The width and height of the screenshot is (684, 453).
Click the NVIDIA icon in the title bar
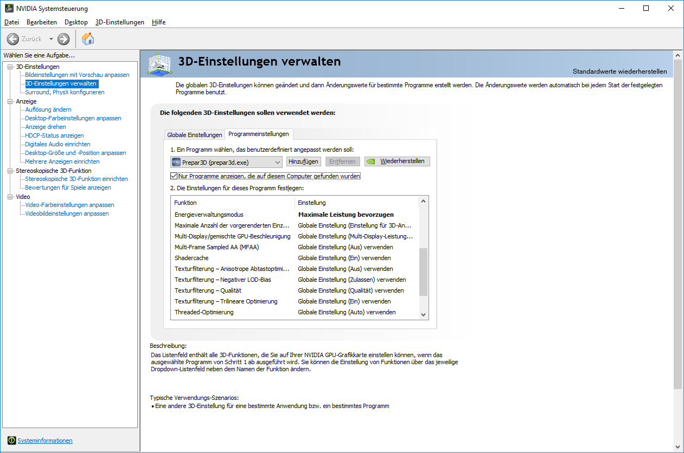pos(8,8)
